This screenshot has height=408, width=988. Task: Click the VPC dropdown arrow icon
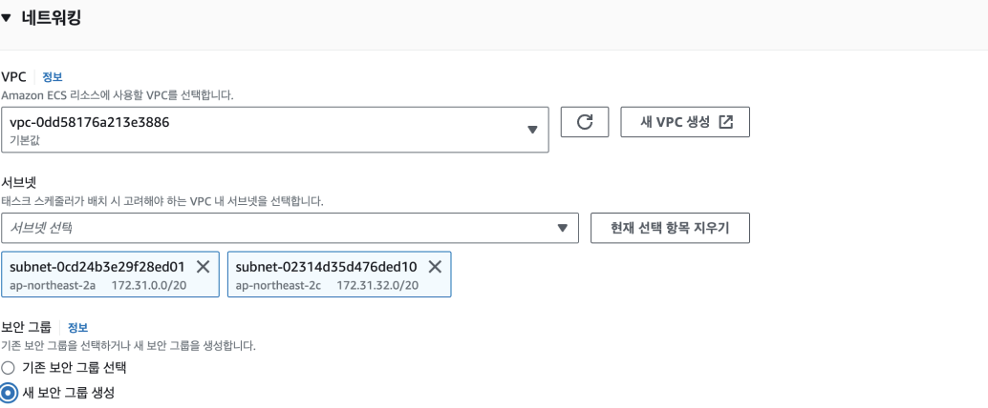532,130
